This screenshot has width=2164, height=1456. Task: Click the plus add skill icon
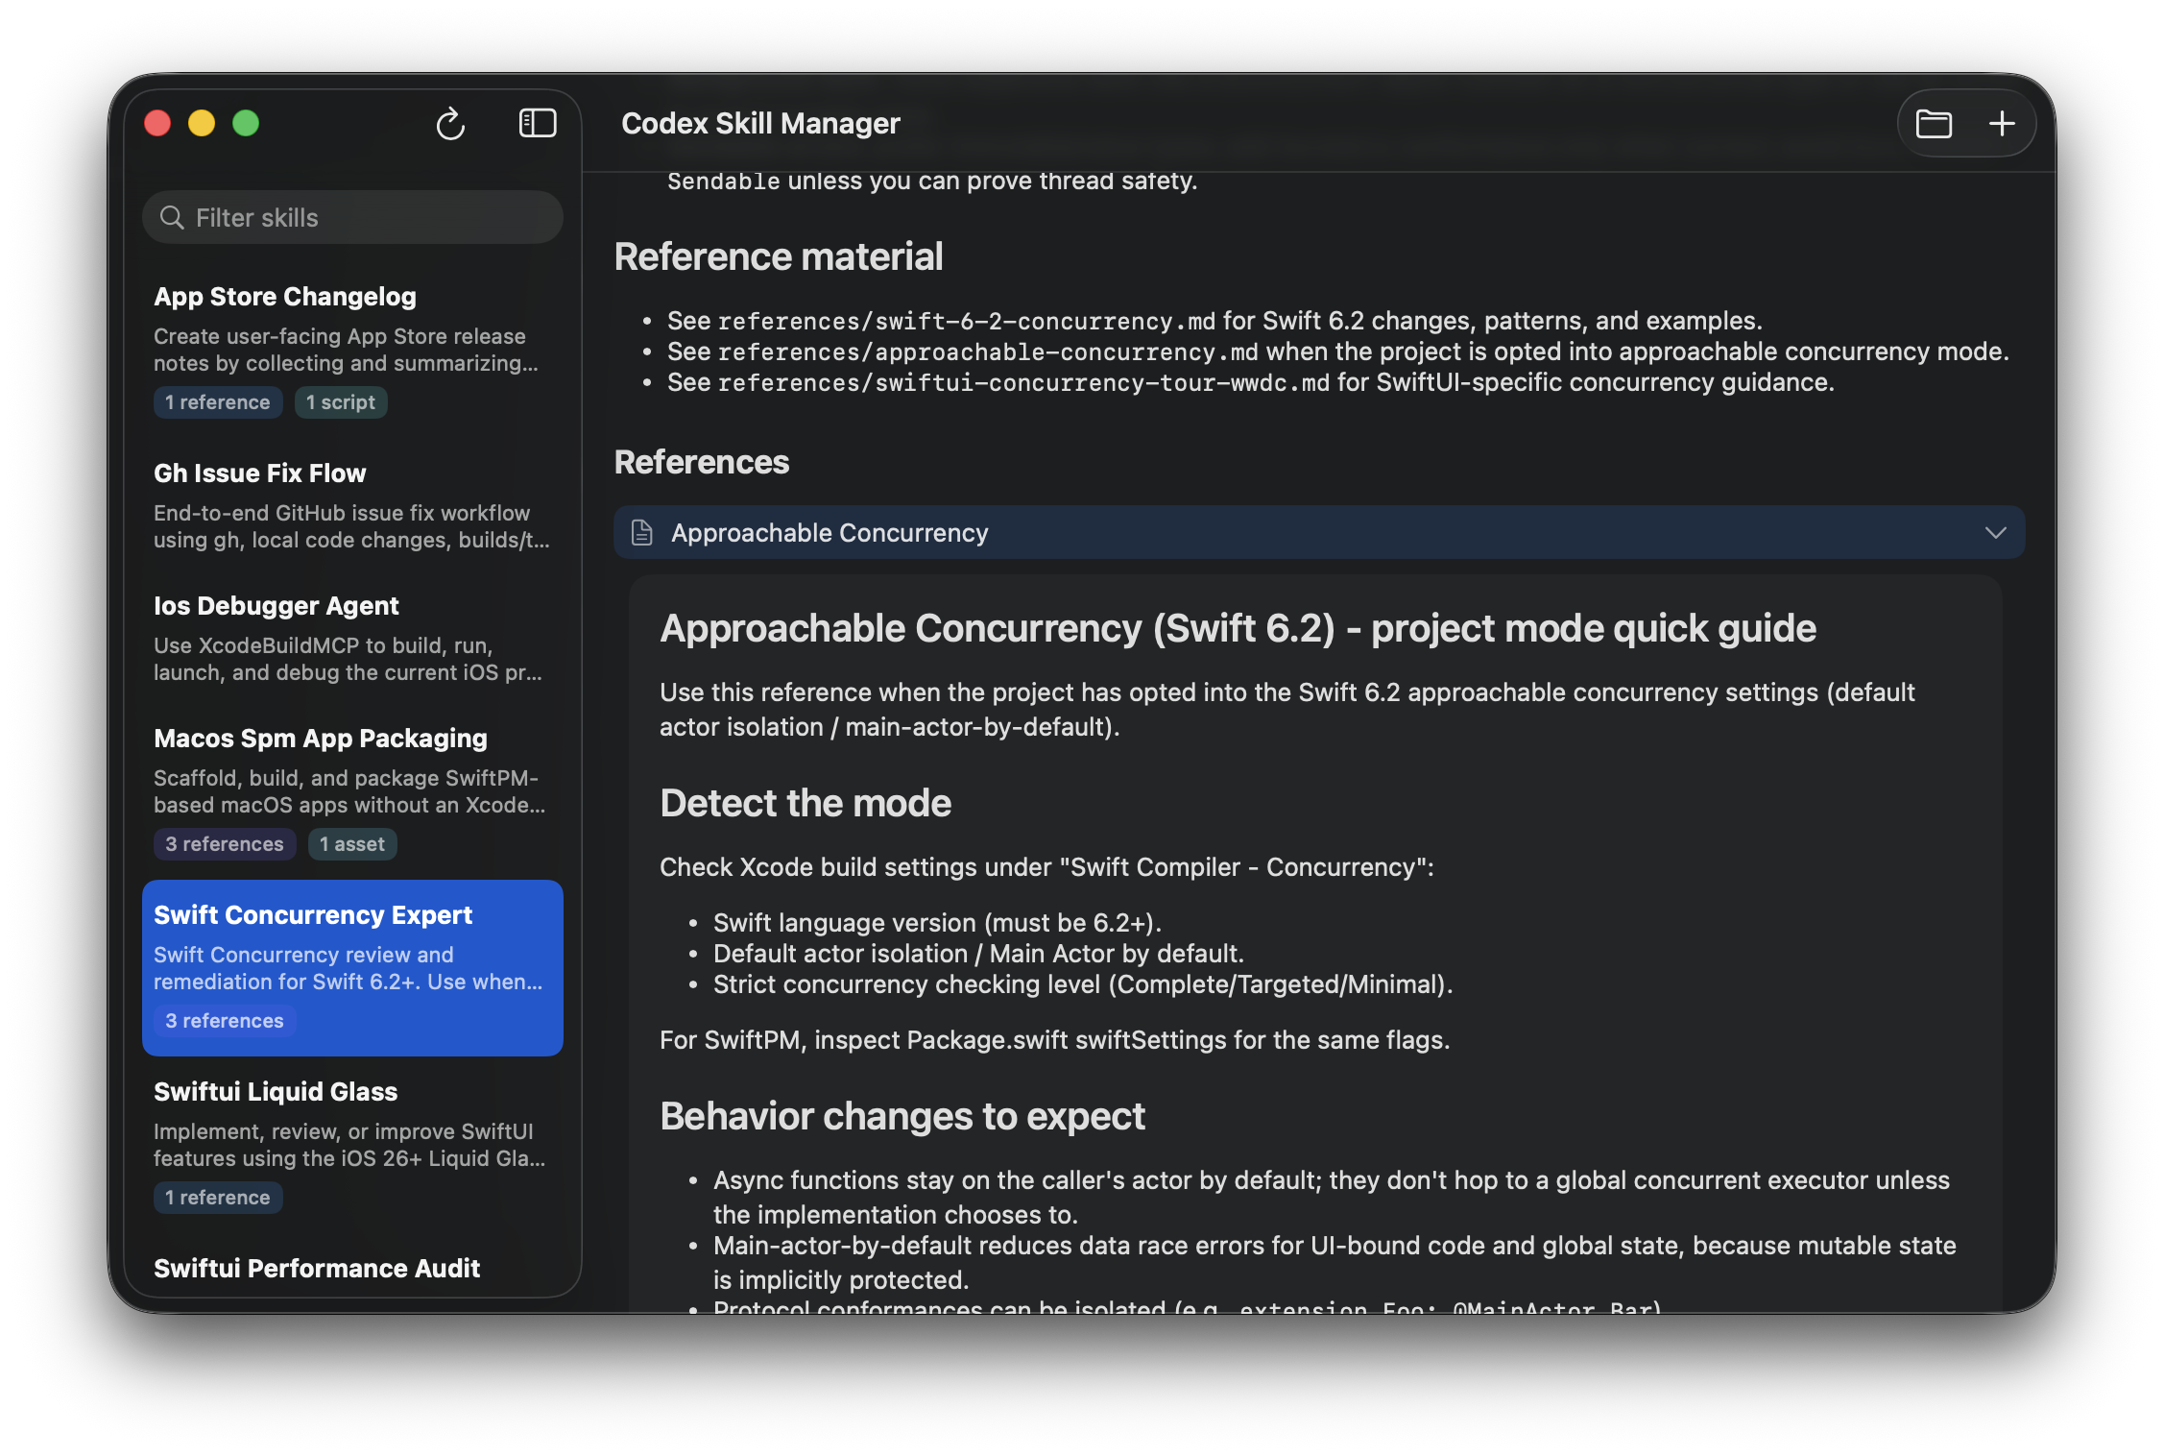[2002, 124]
